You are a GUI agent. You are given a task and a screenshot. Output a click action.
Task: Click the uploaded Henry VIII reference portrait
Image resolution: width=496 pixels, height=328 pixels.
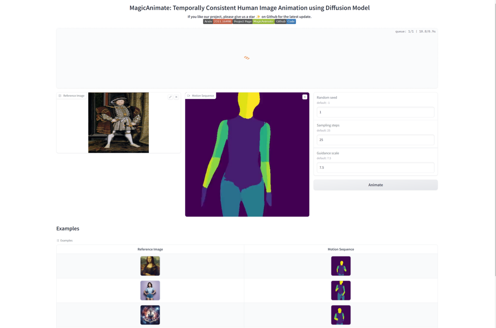click(x=118, y=123)
